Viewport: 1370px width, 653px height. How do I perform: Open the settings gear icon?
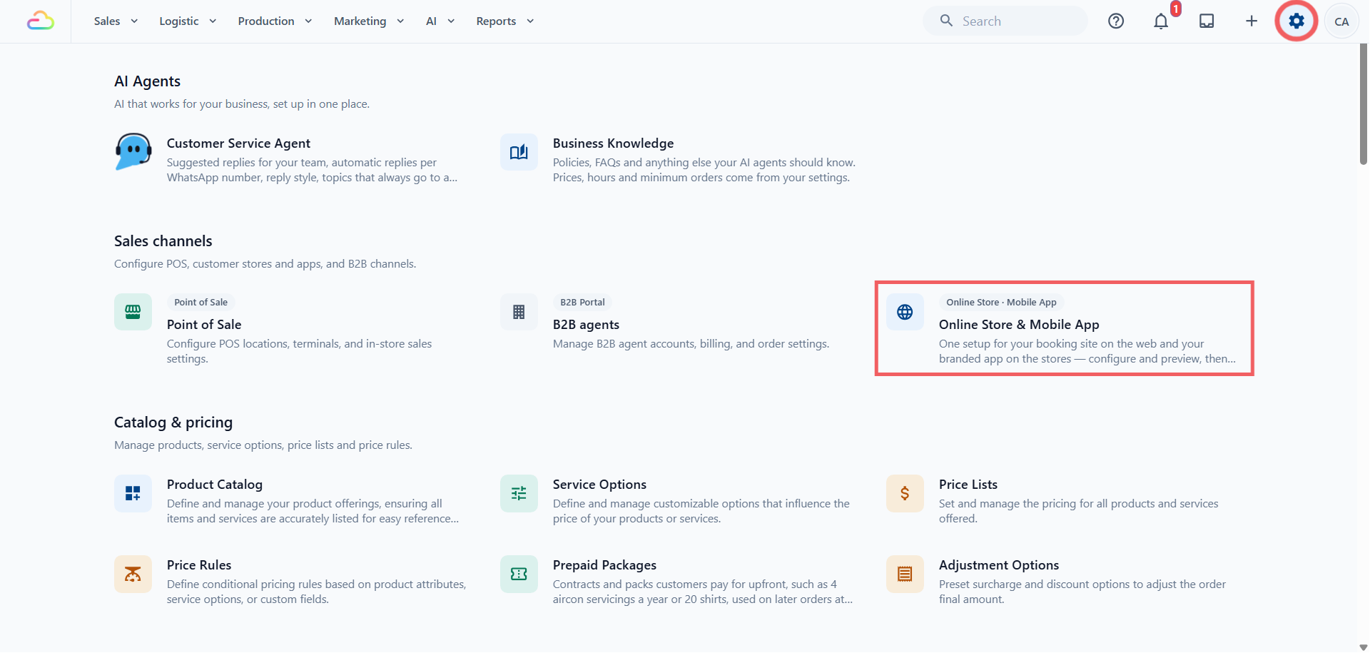coord(1297,21)
